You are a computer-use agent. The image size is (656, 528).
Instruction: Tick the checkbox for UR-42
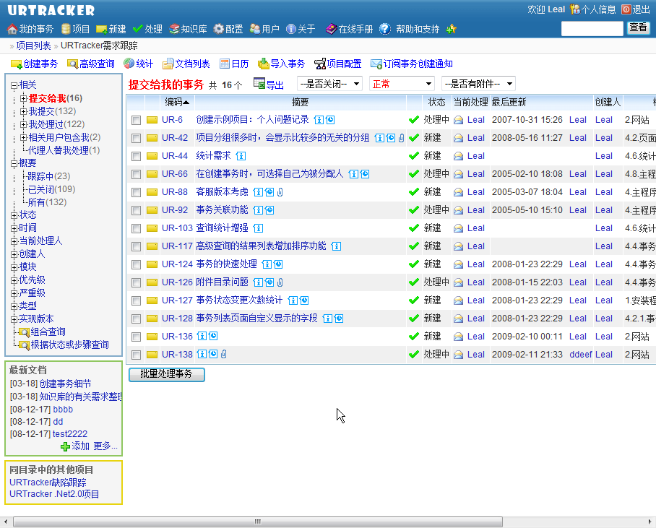pos(136,139)
